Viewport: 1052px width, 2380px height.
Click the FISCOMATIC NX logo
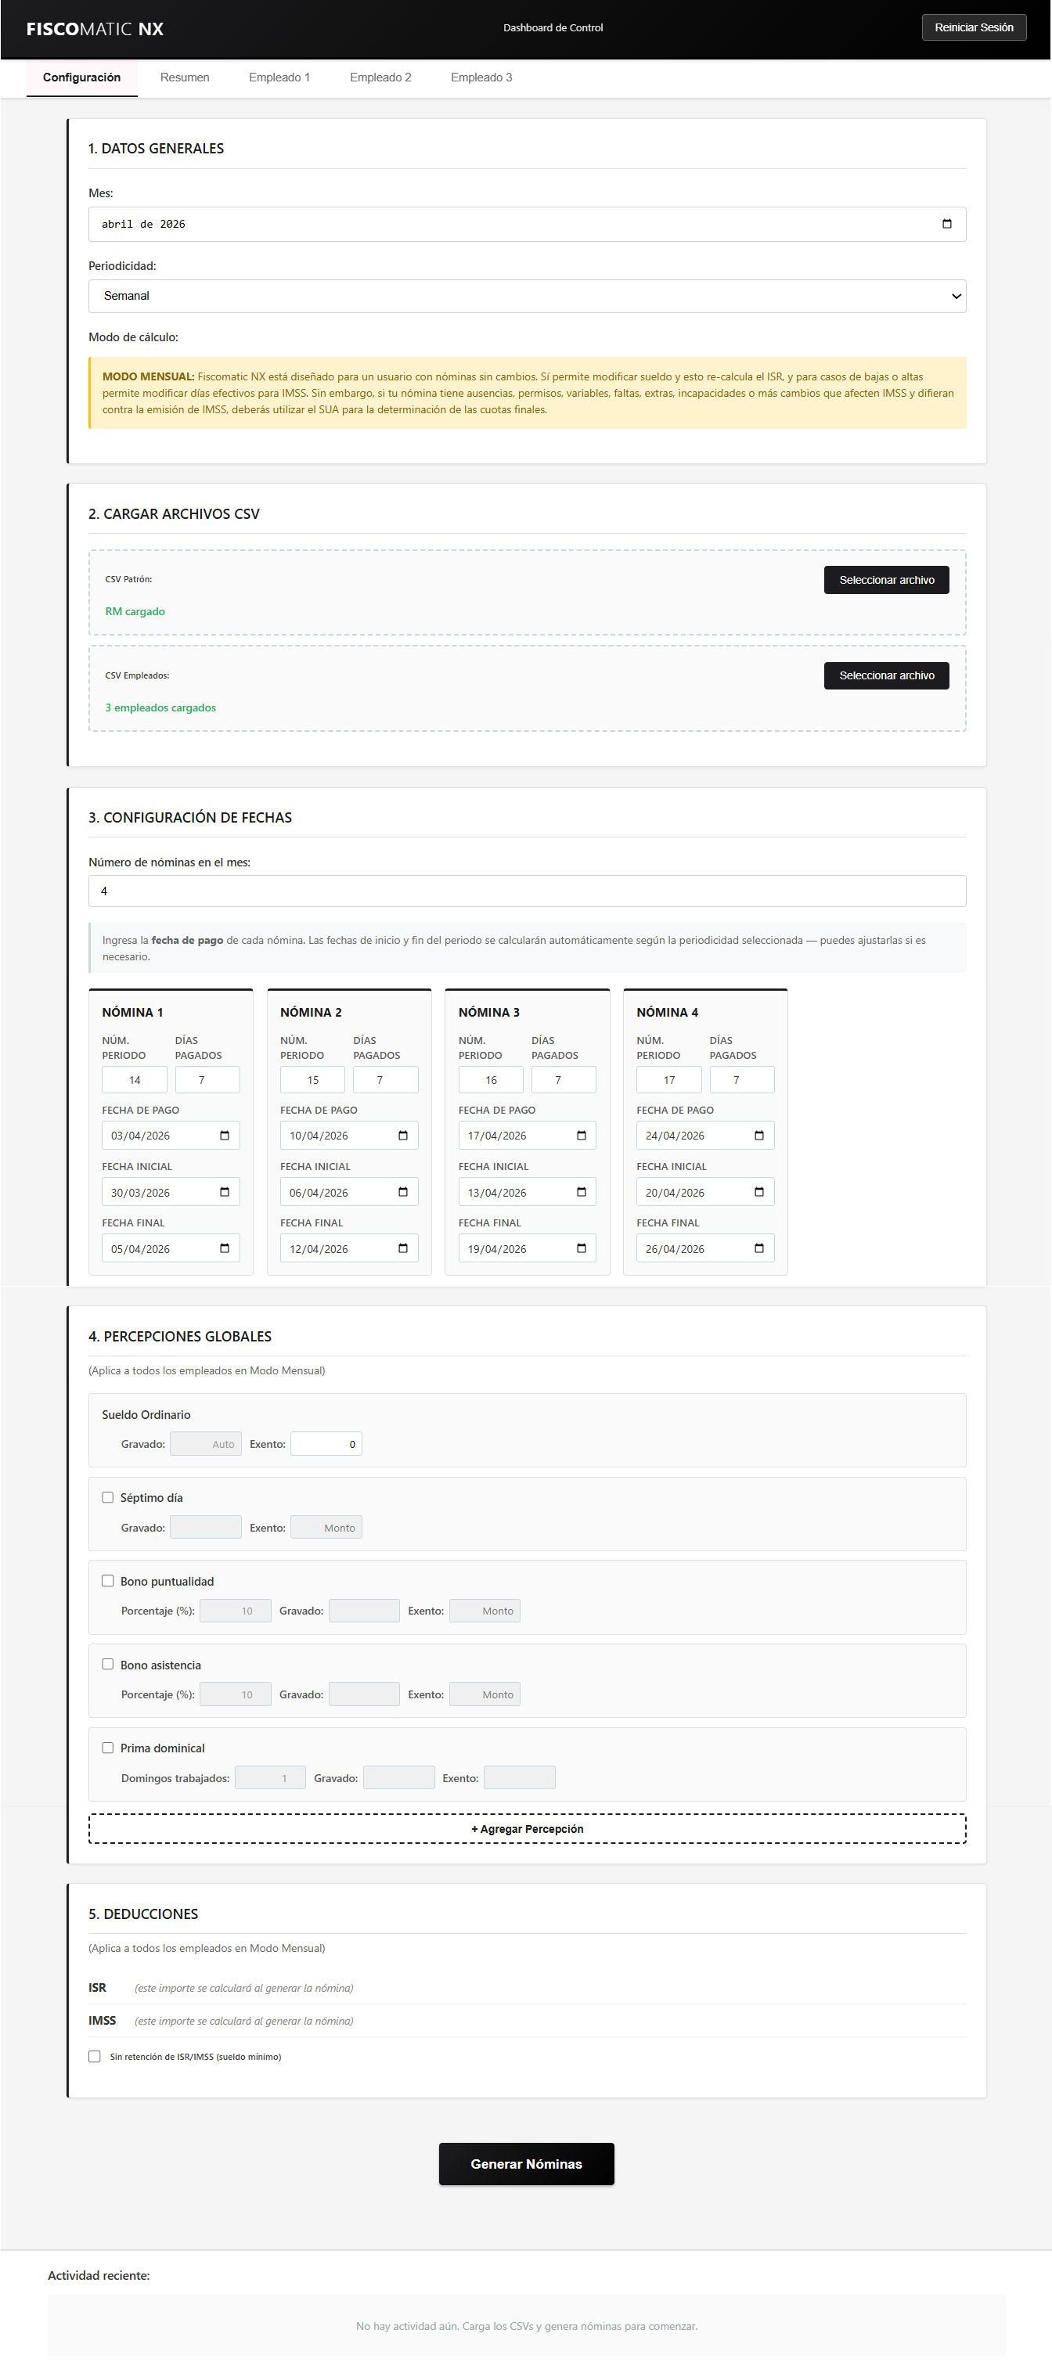click(95, 29)
